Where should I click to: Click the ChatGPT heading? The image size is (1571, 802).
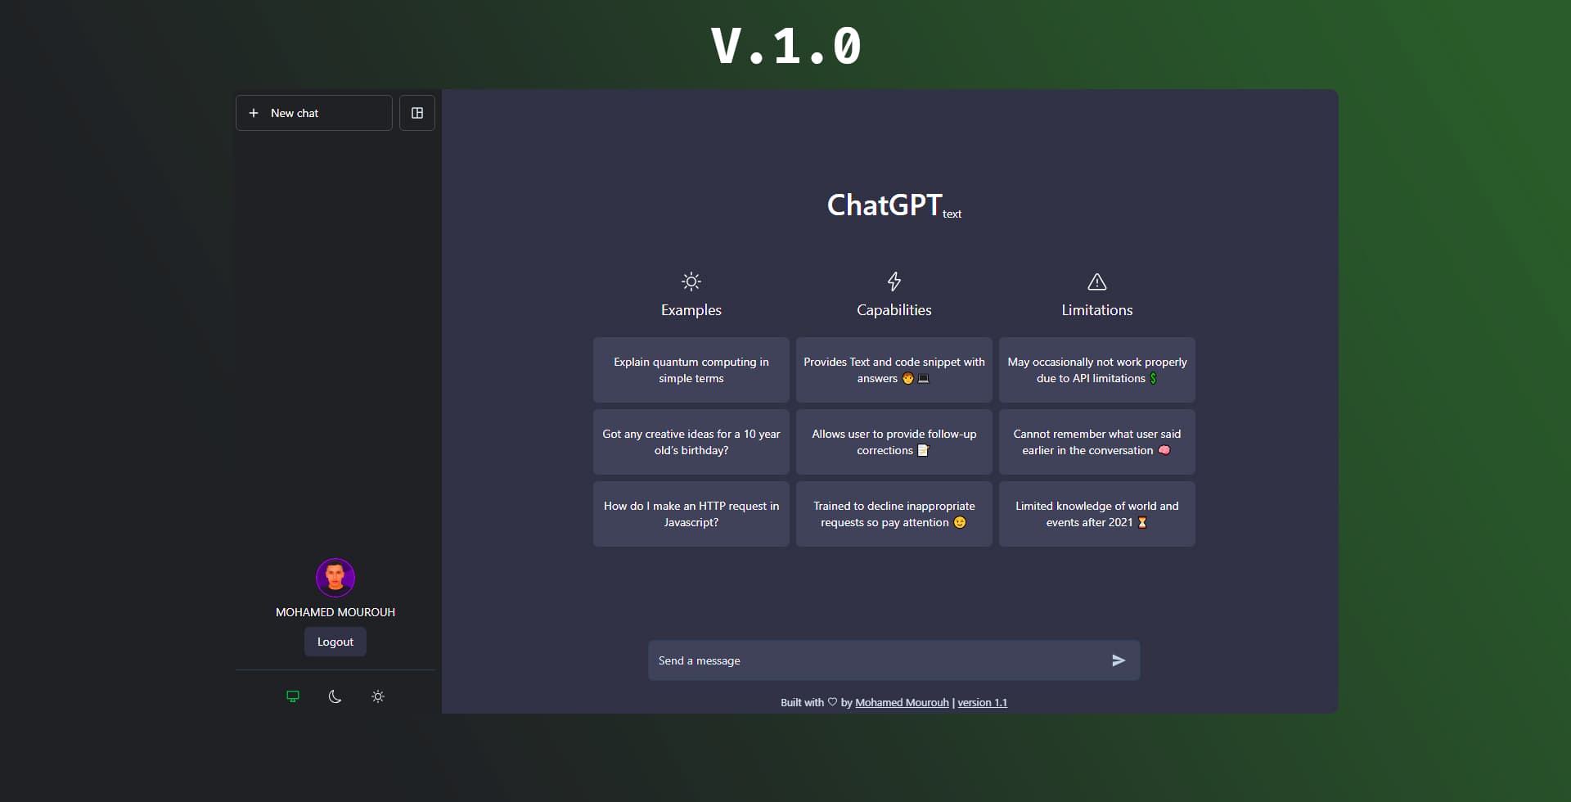885,205
